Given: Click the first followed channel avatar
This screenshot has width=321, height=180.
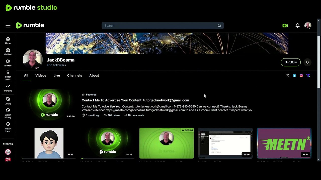Looking at the screenshot, I should coord(8,152).
